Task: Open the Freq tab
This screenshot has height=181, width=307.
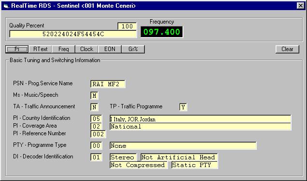Action: click(x=63, y=49)
